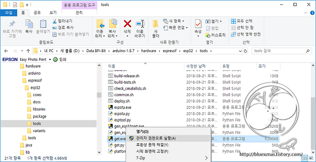Click Invert selection (선택 영역 반전)
This screenshot has height=162, width=316.
click(x=246, y=34)
